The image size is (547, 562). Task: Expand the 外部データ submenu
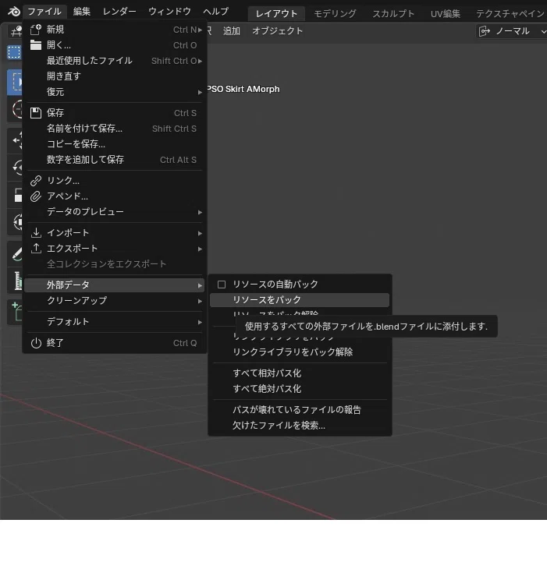(115, 285)
